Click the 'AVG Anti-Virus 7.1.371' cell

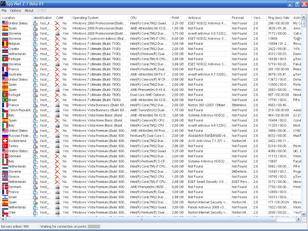(208, 141)
